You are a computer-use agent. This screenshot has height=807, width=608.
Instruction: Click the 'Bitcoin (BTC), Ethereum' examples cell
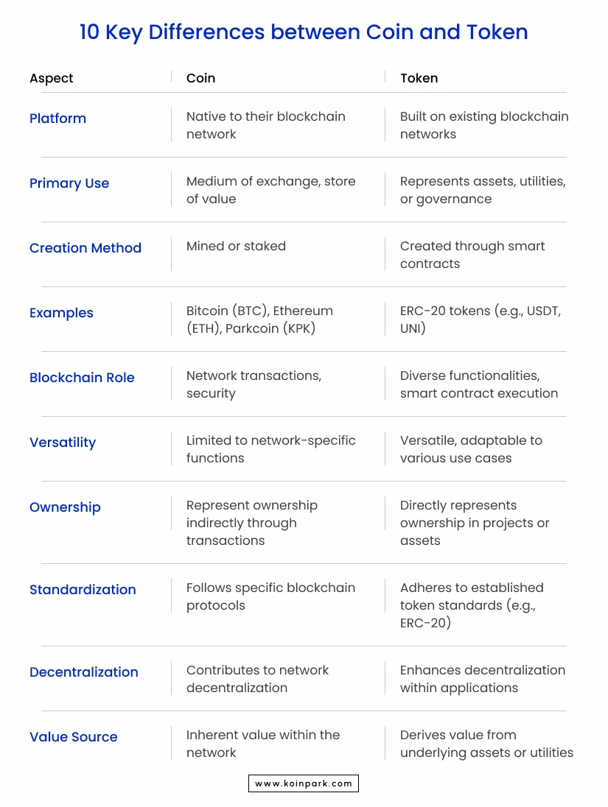point(259,320)
